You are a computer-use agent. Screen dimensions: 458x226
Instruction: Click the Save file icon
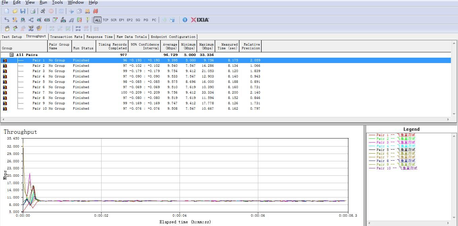[23, 11]
